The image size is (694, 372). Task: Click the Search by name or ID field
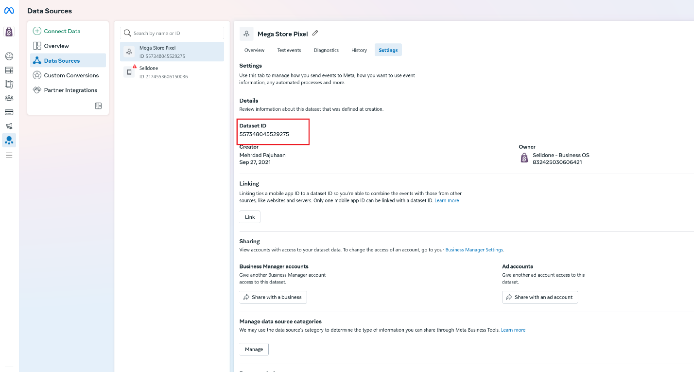click(x=172, y=33)
